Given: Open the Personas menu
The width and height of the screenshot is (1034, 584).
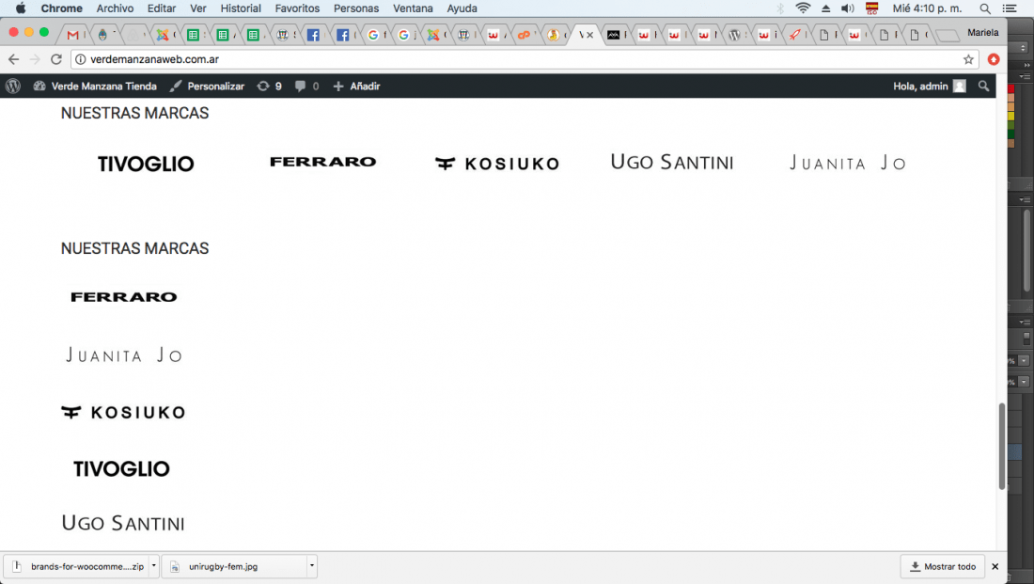Looking at the screenshot, I should 356,8.
